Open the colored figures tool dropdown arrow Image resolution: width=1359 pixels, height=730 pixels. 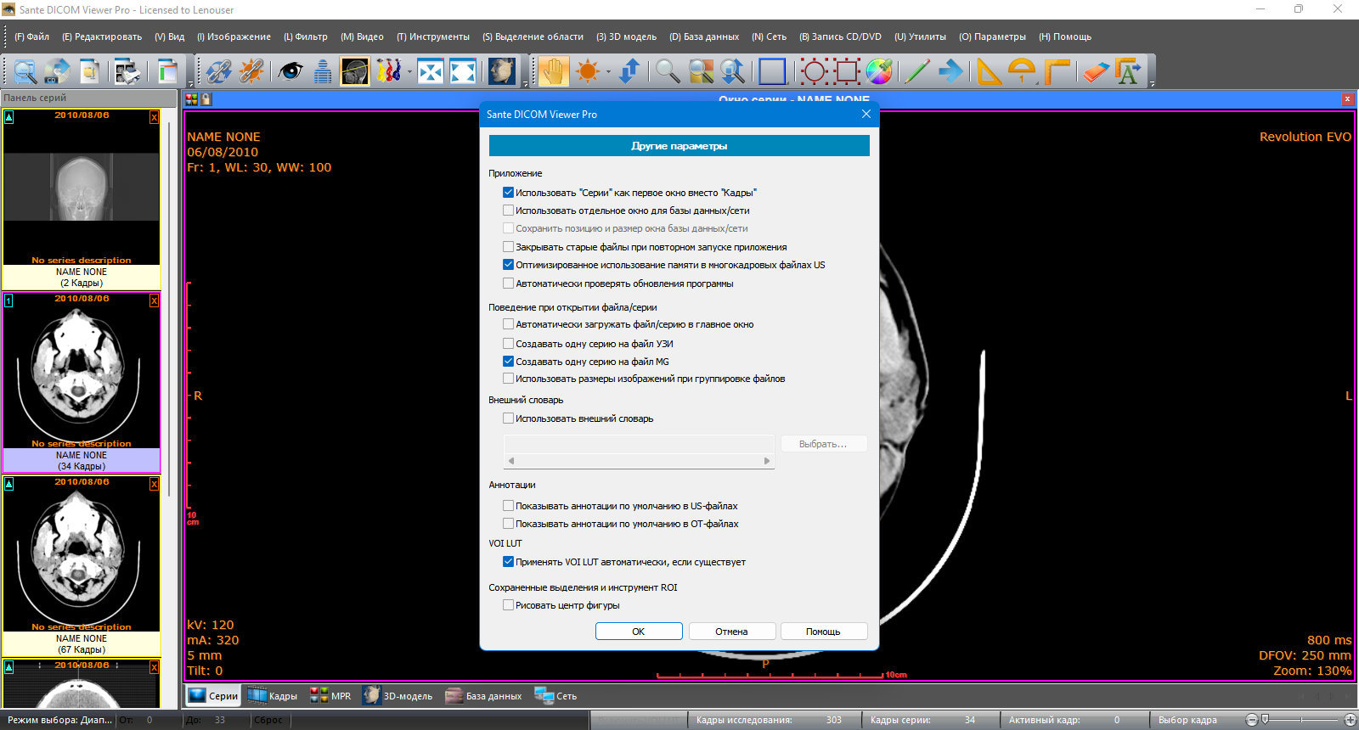tap(409, 71)
